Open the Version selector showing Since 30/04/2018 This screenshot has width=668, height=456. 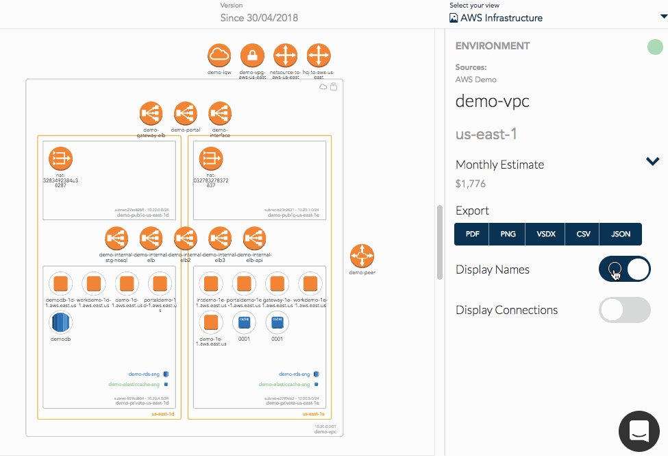[259, 18]
